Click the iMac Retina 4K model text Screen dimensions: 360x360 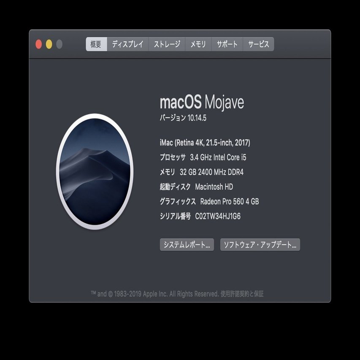pos(206,143)
